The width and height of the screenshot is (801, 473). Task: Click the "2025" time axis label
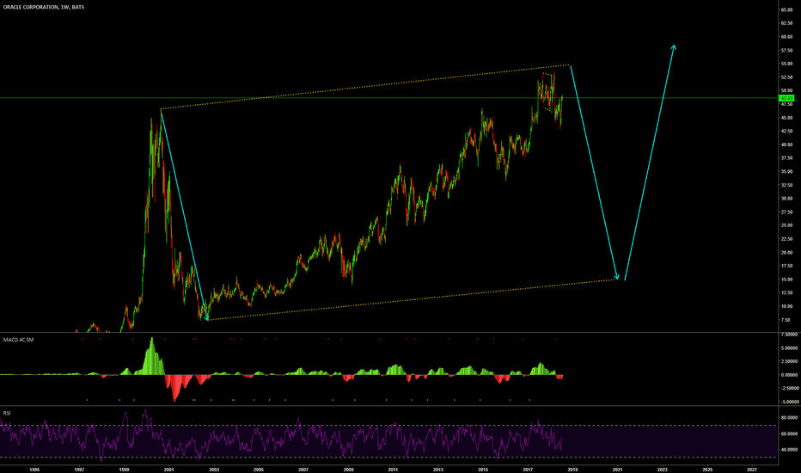pos(707,469)
